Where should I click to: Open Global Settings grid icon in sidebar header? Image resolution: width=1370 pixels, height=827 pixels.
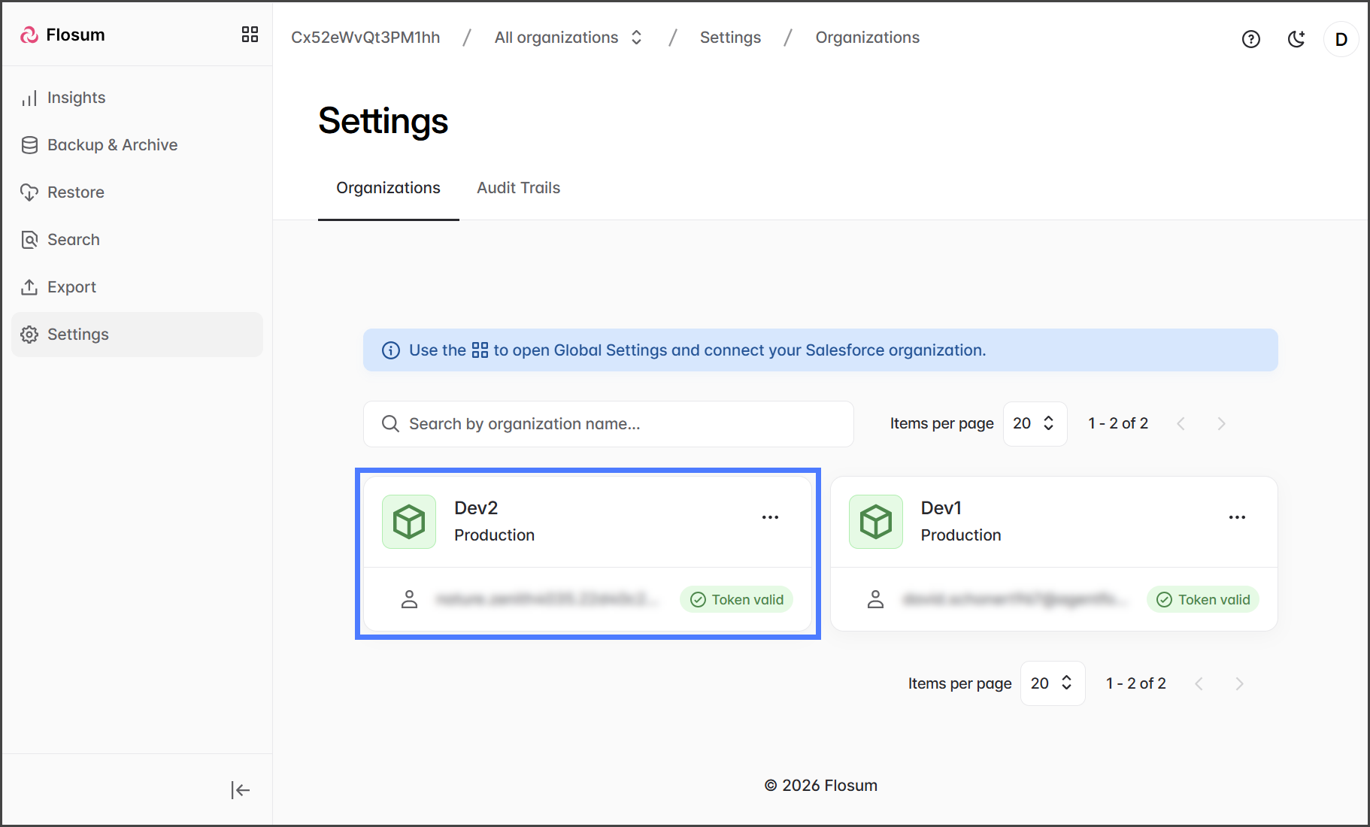[250, 35]
